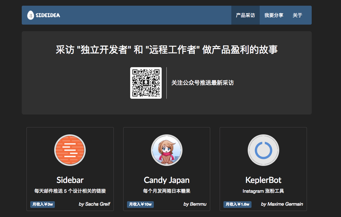Viewport: 341px width, 217px height.
Task: Click the 月收入¥1.6w badge
Action: (238, 204)
